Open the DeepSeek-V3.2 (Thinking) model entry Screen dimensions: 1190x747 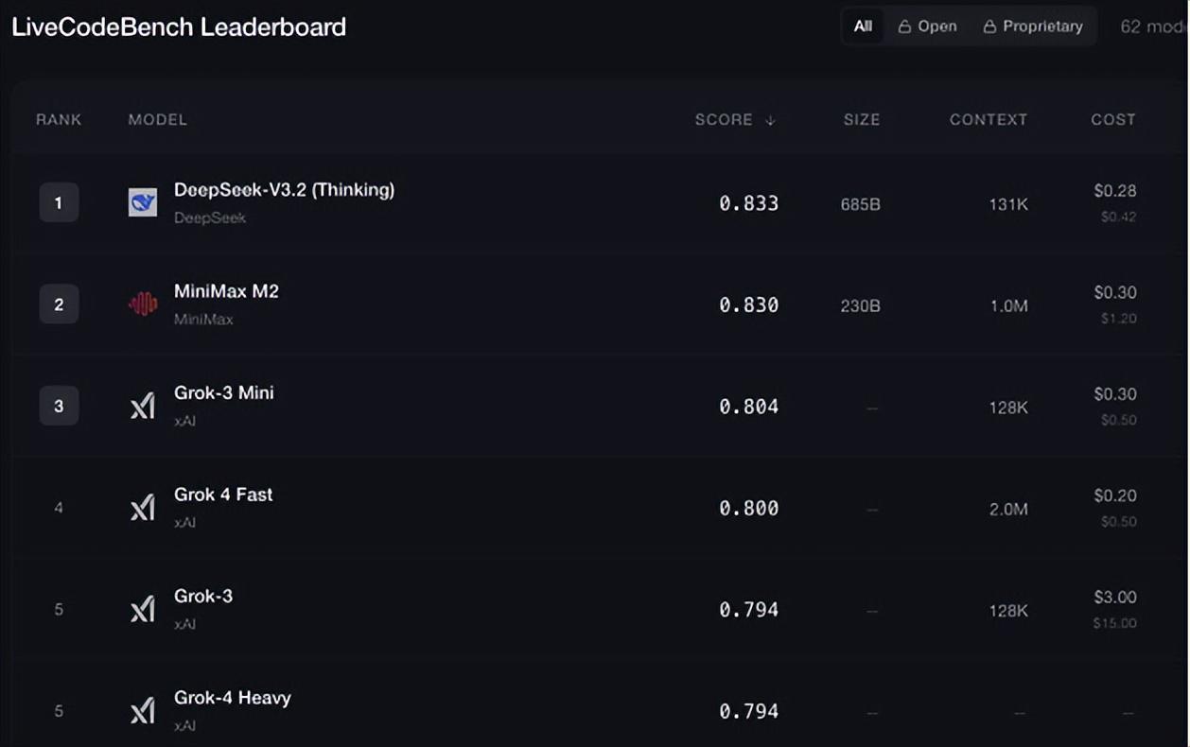[x=284, y=190]
